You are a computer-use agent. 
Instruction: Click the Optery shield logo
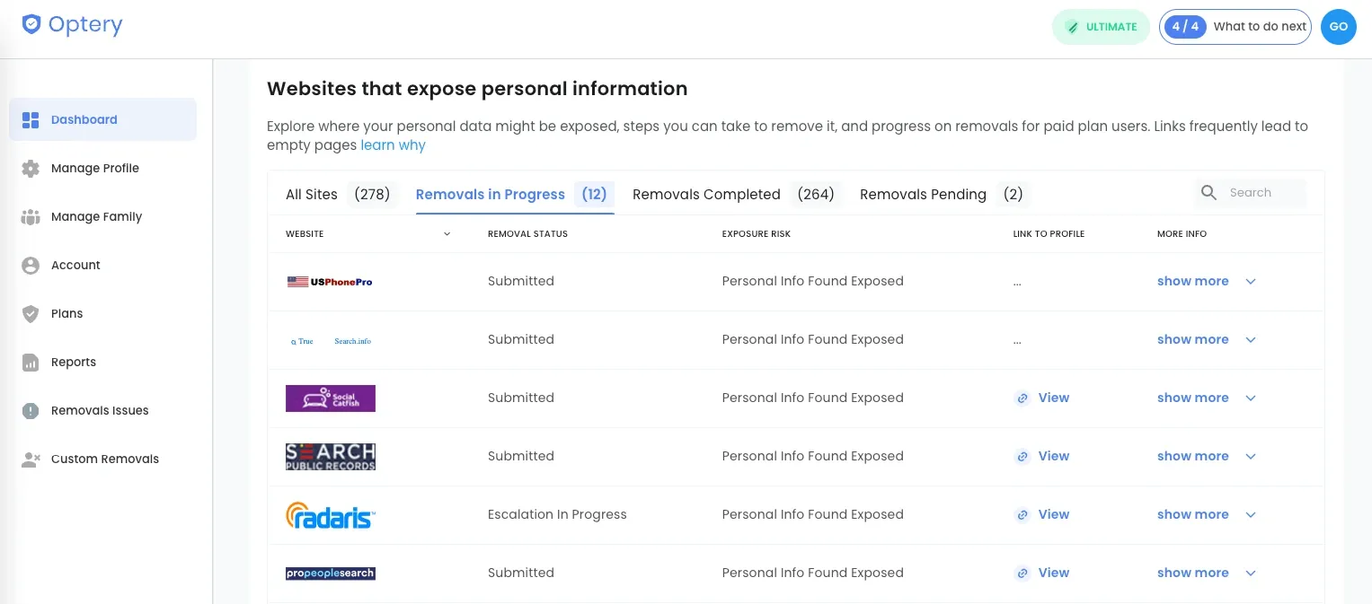(31, 24)
